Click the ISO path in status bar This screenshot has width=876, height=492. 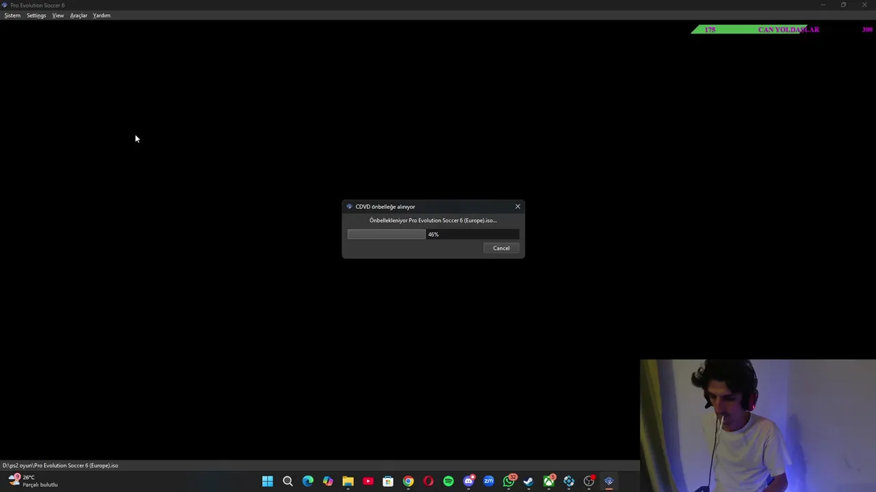click(60, 465)
